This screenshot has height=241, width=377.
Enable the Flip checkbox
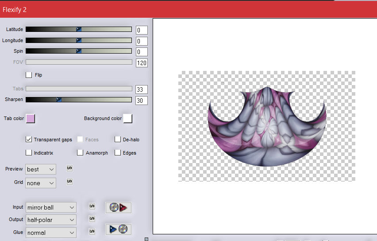[x=29, y=75]
